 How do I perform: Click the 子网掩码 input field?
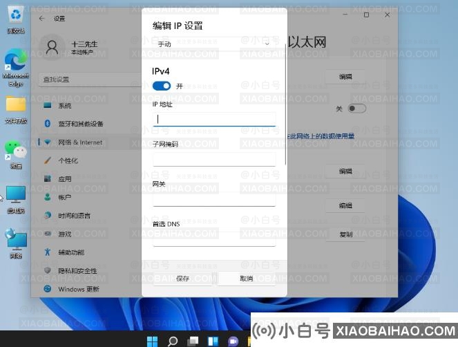(214, 159)
